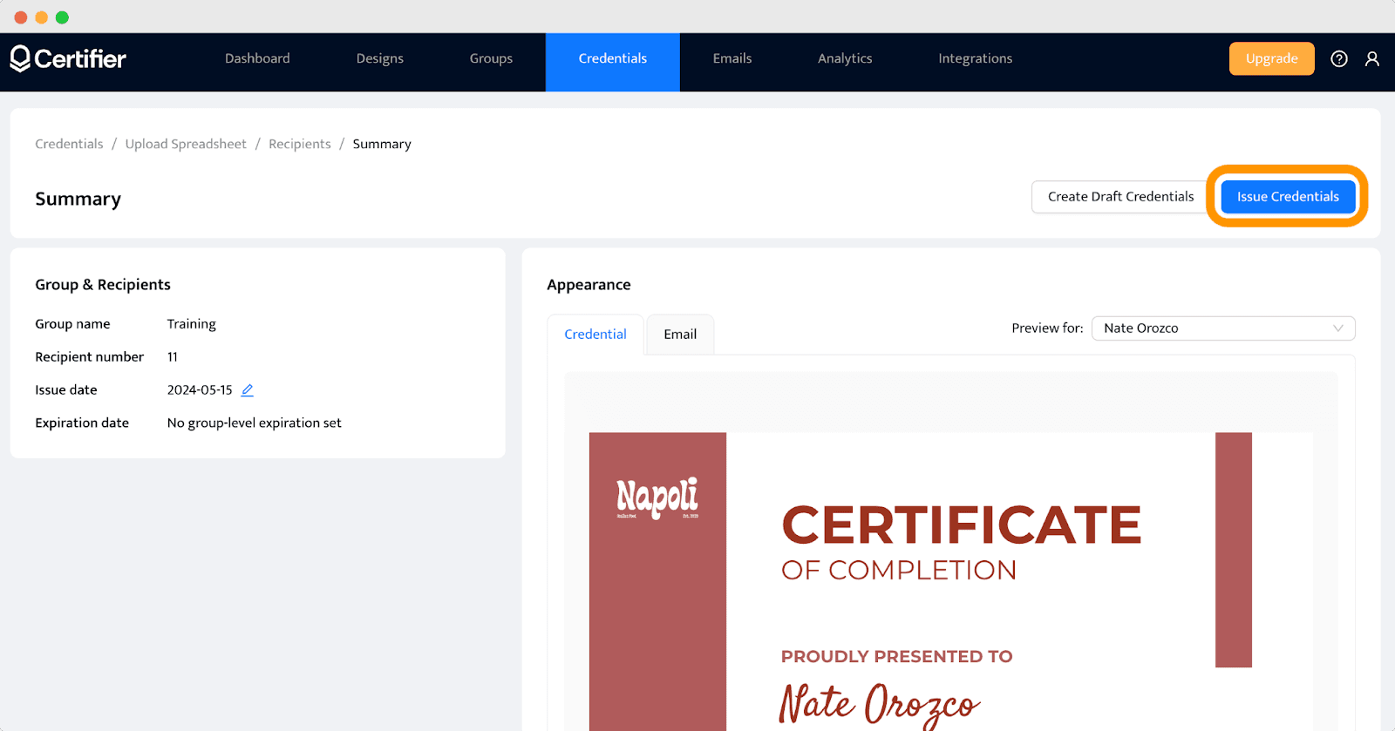Open the Preview for Nate Orozco dropdown
Screen dimensions: 1395x731
coord(1223,328)
